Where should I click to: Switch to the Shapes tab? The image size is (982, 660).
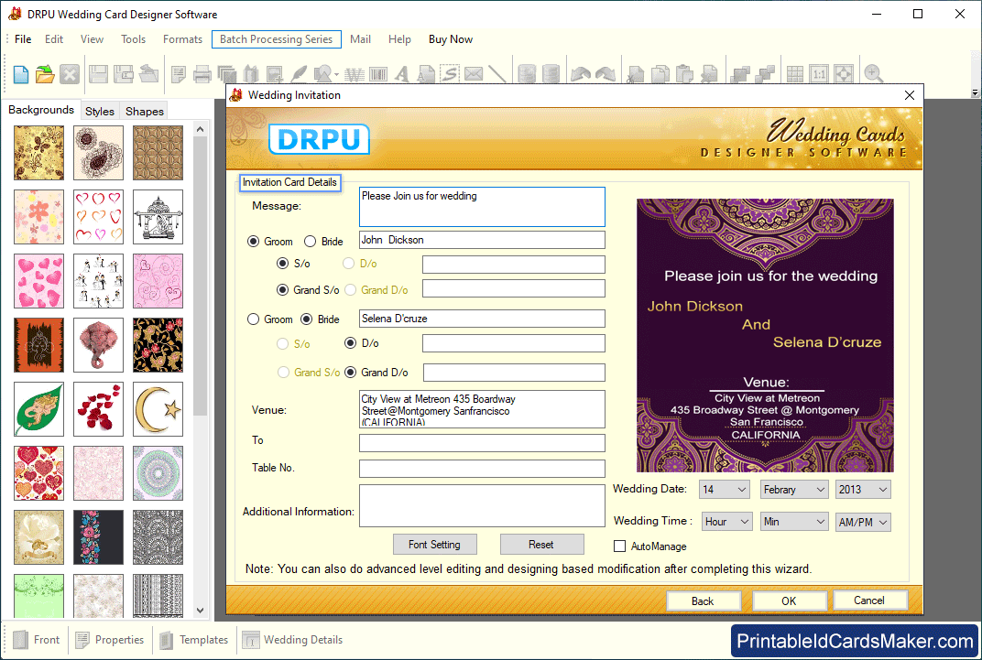[x=144, y=111]
